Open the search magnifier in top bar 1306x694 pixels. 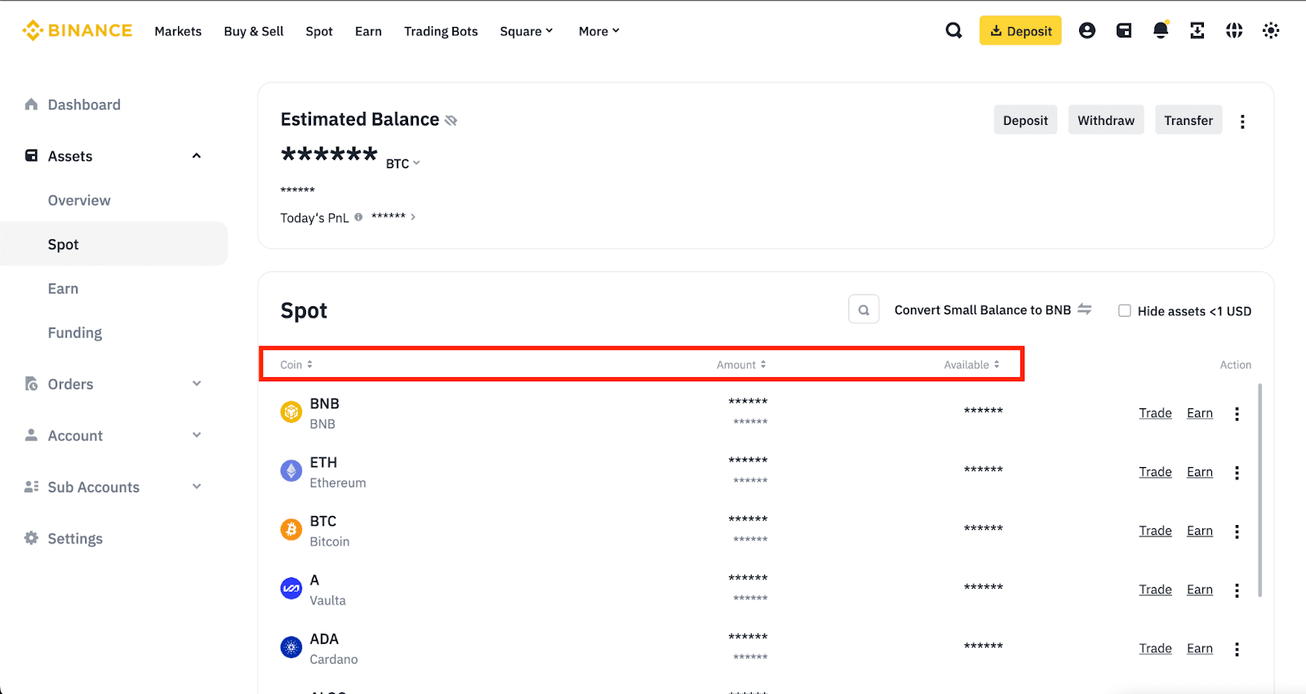pyautogui.click(x=953, y=30)
